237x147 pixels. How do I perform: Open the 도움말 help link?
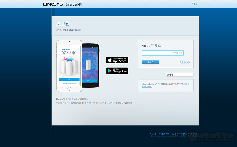tap(194, 3)
